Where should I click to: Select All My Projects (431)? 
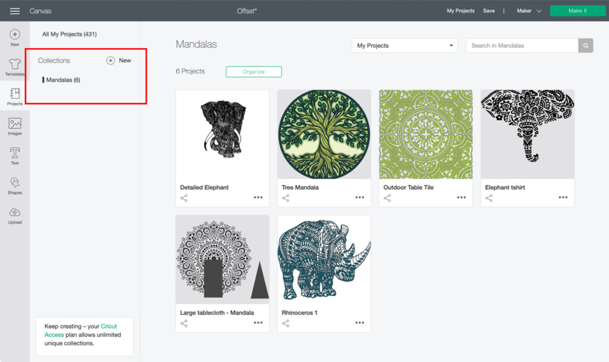point(70,34)
